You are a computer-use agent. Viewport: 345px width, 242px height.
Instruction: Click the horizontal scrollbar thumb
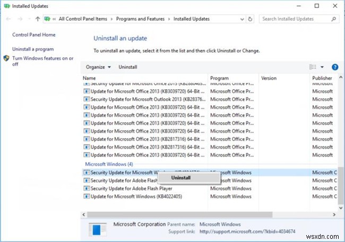point(180,214)
